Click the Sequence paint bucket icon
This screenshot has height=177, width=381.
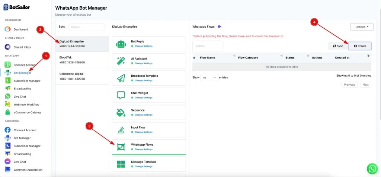coord(121,113)
